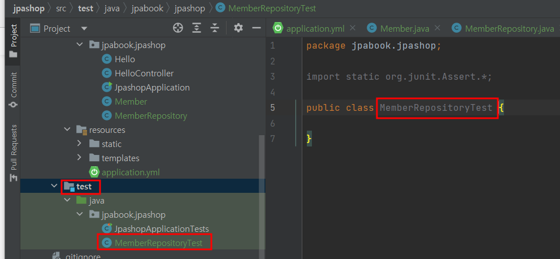Select JpashopApplicationTests in the tree
The width and height of the screenshot is (560, 259).
tap(162, 229)
